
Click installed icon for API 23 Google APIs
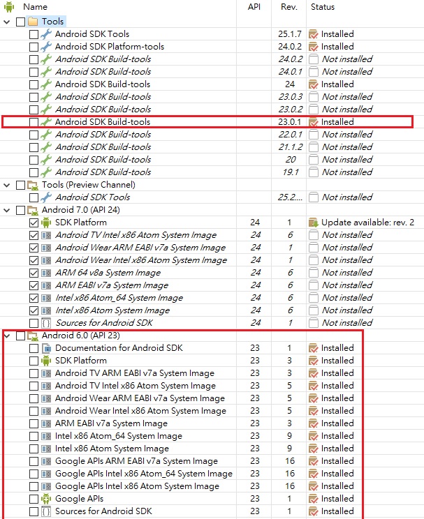pyautogui.click(x=313, y=499)
